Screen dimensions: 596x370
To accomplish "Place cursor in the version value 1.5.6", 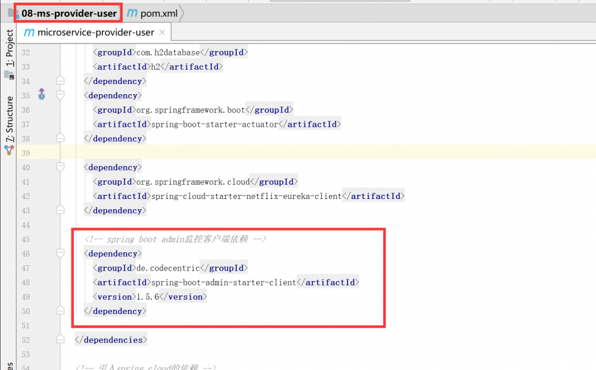I will pos(147,296).
